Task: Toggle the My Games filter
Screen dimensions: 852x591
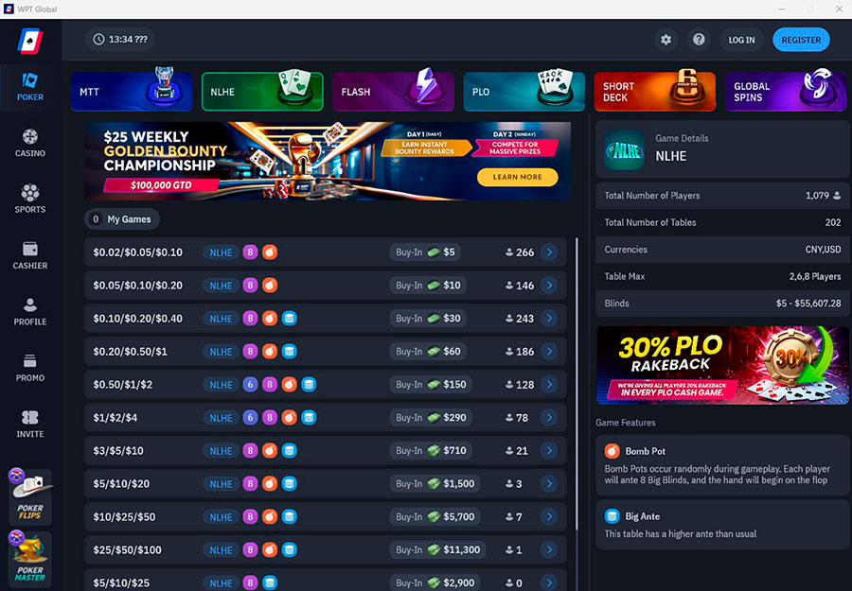Action: click(122, 219)
